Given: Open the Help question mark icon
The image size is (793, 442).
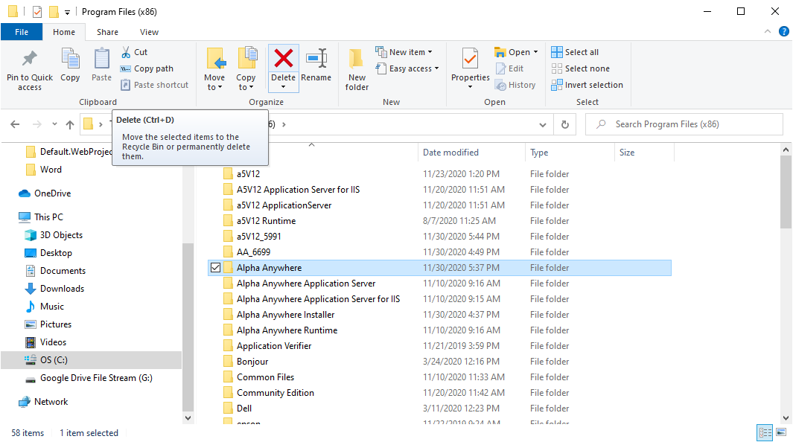Looking at the screenshot, I should (784, 31).
